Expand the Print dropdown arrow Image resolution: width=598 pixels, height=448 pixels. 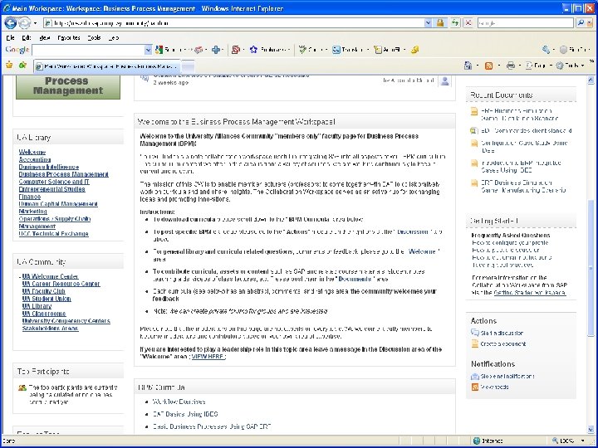[x=520, y=66]
